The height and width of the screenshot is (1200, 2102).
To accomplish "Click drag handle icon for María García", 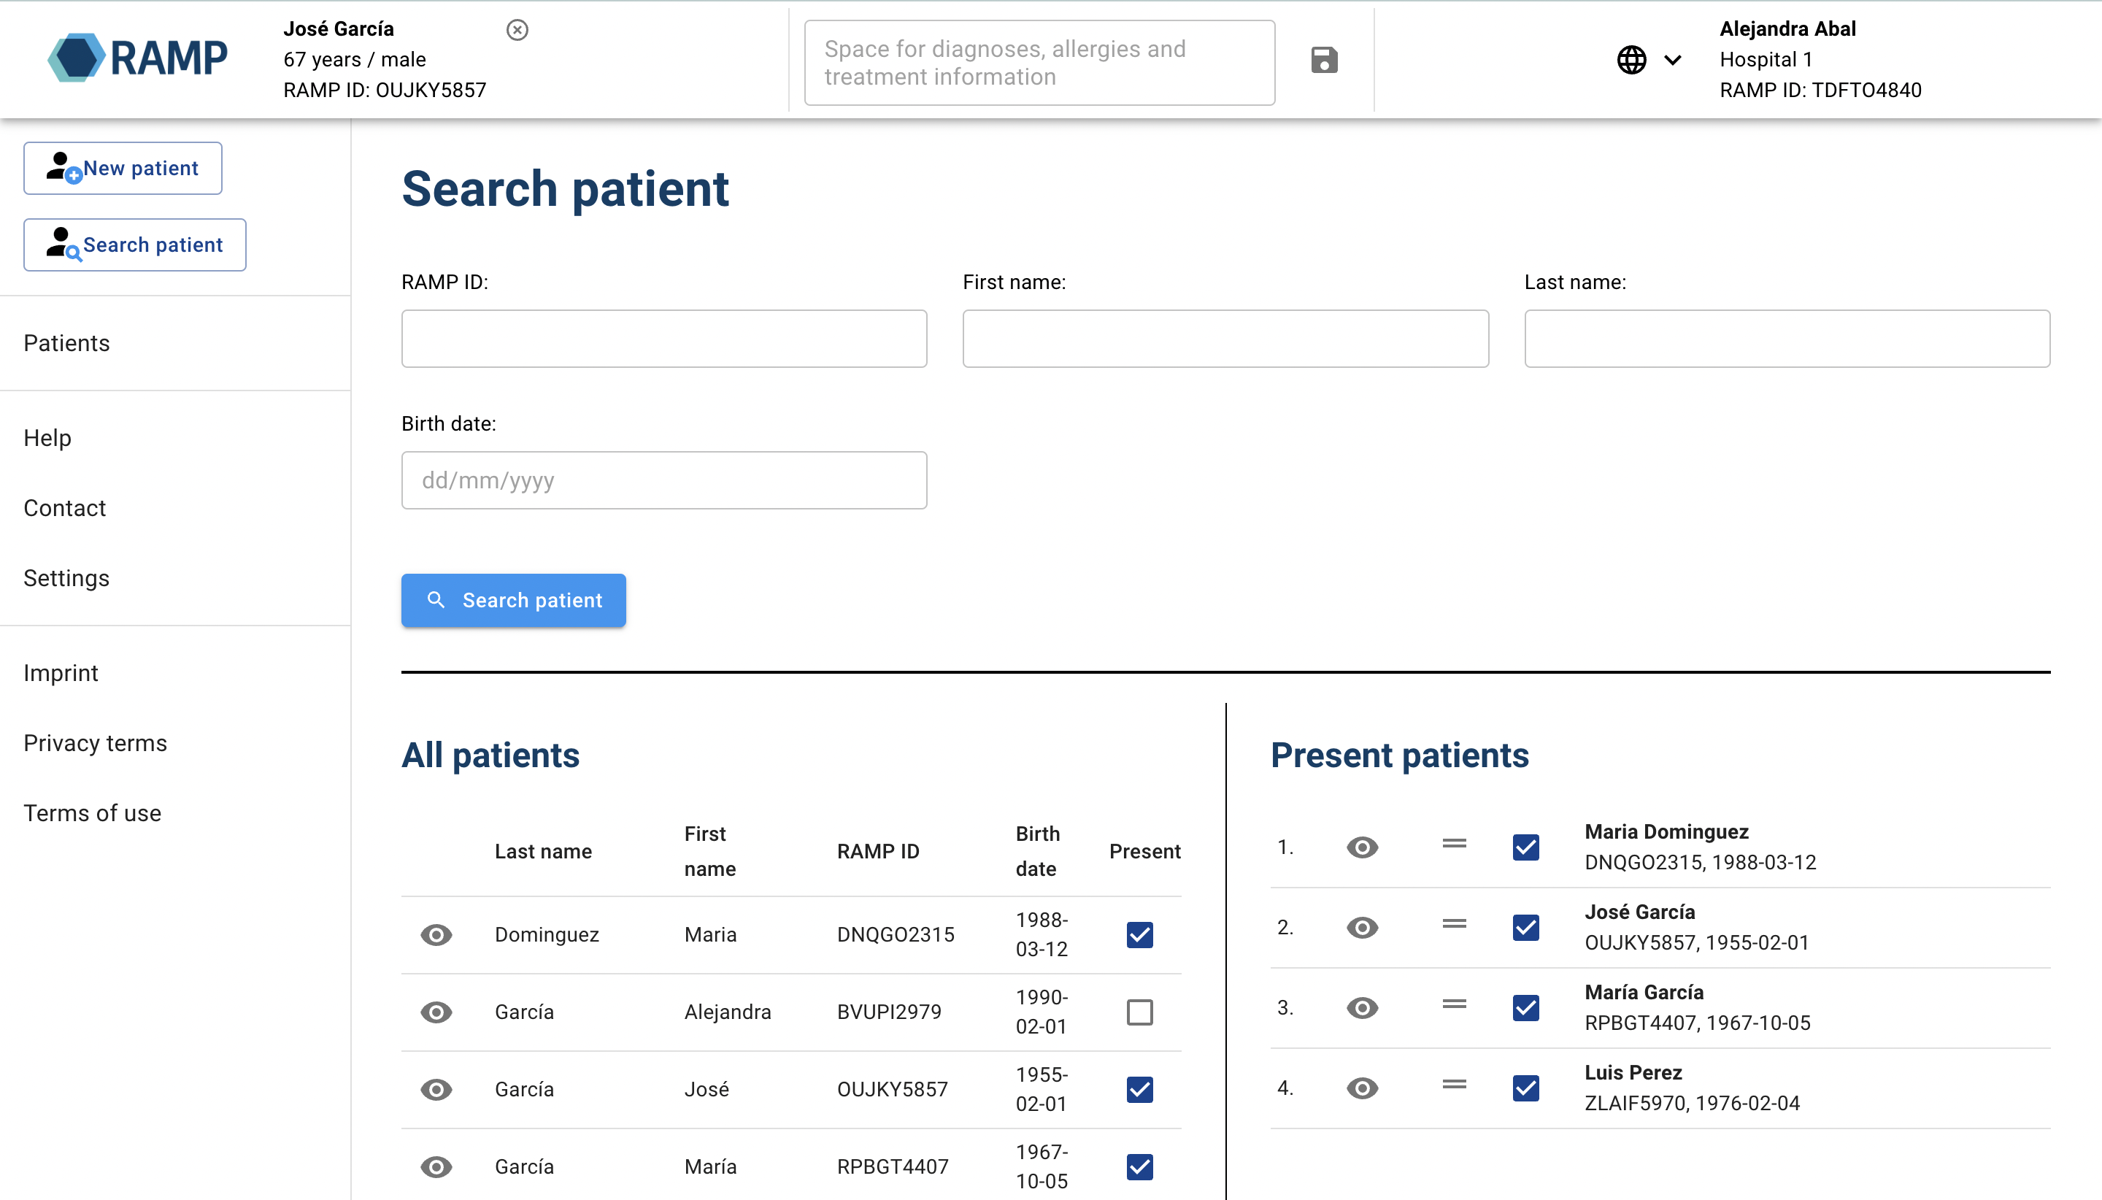I will pyautogui.click(x=1454, y=1004).
